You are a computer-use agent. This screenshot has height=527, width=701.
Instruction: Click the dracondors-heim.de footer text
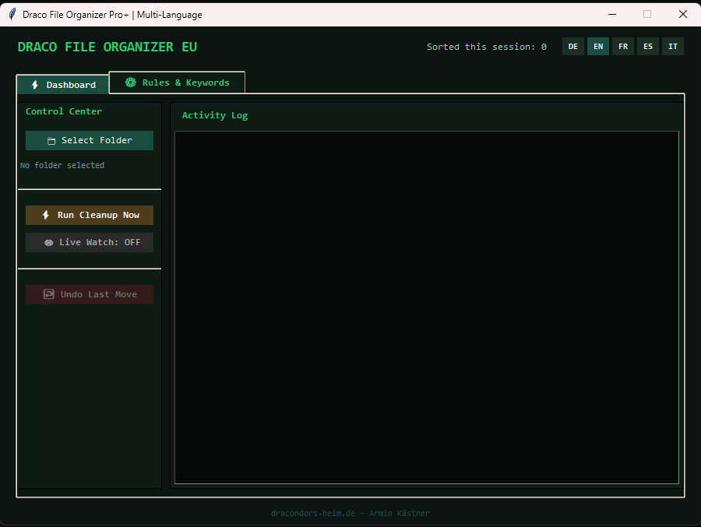pos(350,513)
